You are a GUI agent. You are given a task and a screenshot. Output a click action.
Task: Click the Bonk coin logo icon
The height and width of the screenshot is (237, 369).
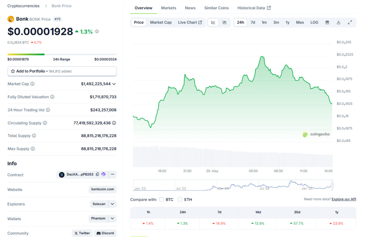tap(10, 19)
